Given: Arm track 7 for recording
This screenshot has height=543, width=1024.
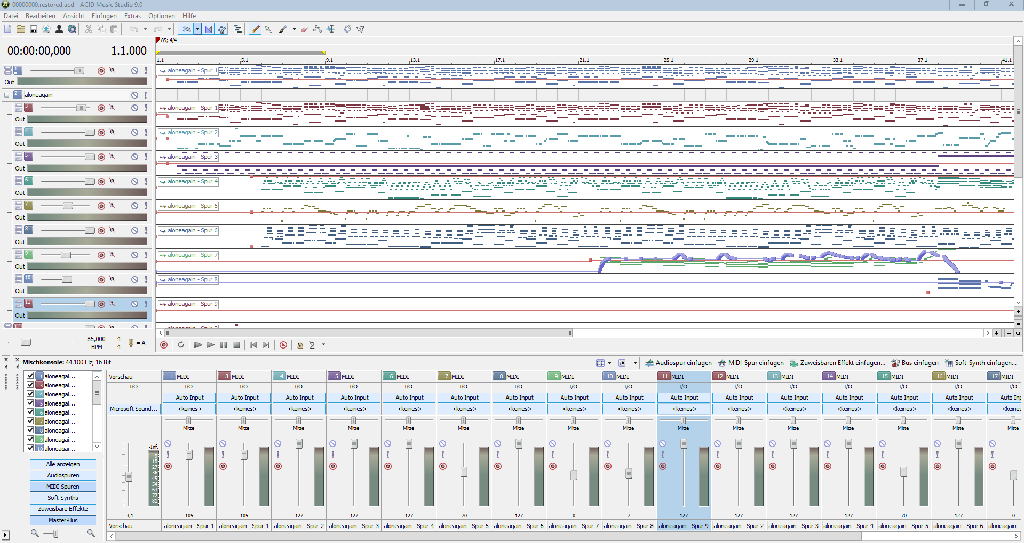Looking at the screenshot, I should tap(101, 206).
